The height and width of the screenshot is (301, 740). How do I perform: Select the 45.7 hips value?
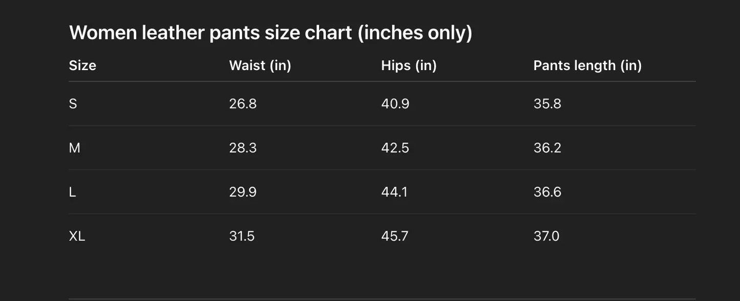[x=395, y=236]
